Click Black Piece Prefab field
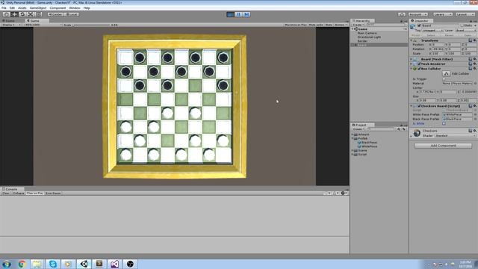The height and width of the screenshot is (269, 478). click(457, 119)
